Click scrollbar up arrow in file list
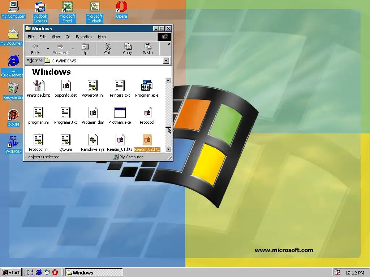Image resolution: width=370 pixels, height=277 pixels. (x=168, y=80)
